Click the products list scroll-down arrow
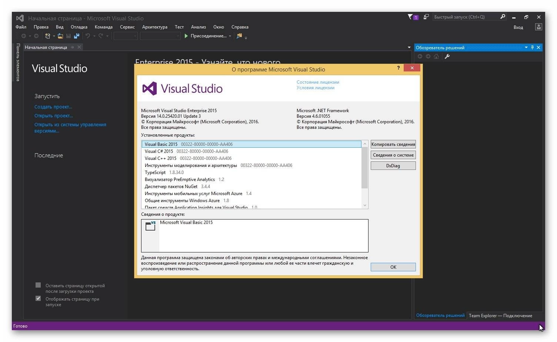557x342 pixels. point(364,205)
